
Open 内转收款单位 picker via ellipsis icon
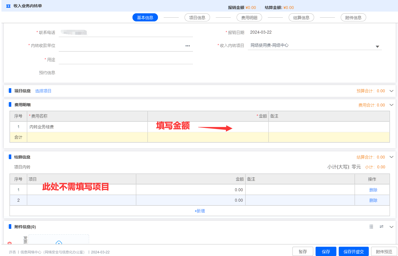coord(188,46)
